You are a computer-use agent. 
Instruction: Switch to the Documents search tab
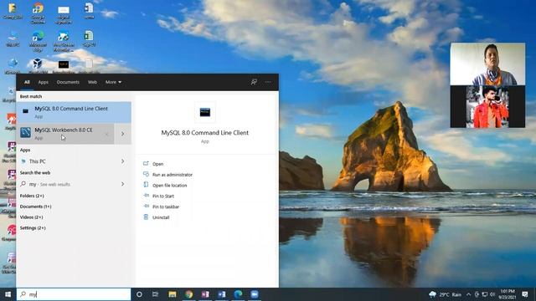click(68, 82)
